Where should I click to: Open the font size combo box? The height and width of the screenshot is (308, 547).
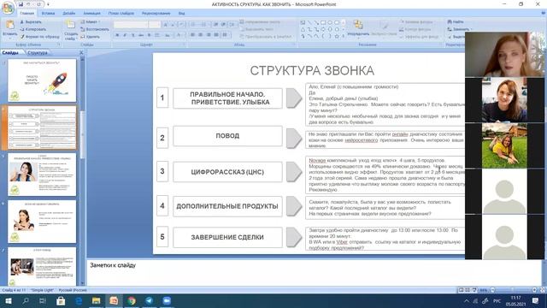point(154,25)
